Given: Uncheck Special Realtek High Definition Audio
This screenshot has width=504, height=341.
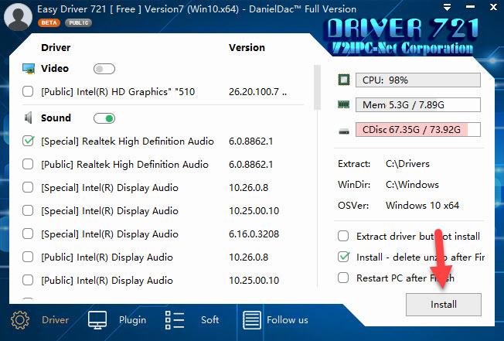Looking at the screenshot, I should (29, 141).
